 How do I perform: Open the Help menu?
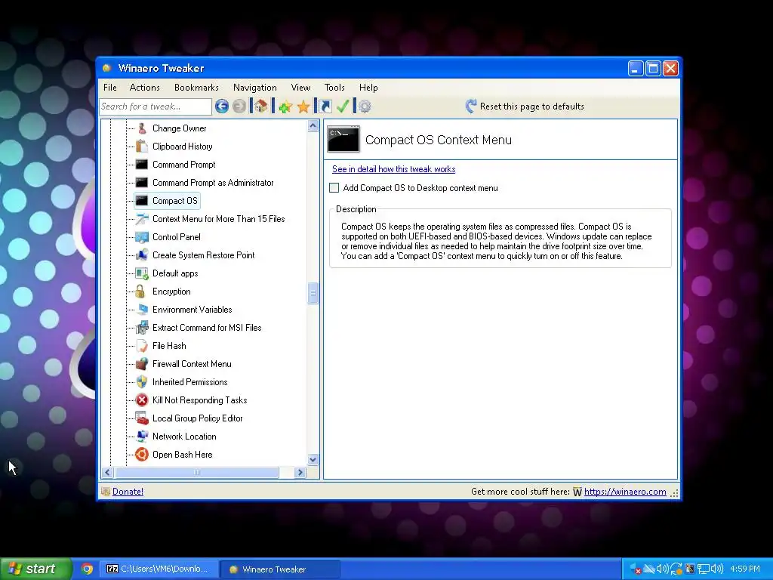368,88
